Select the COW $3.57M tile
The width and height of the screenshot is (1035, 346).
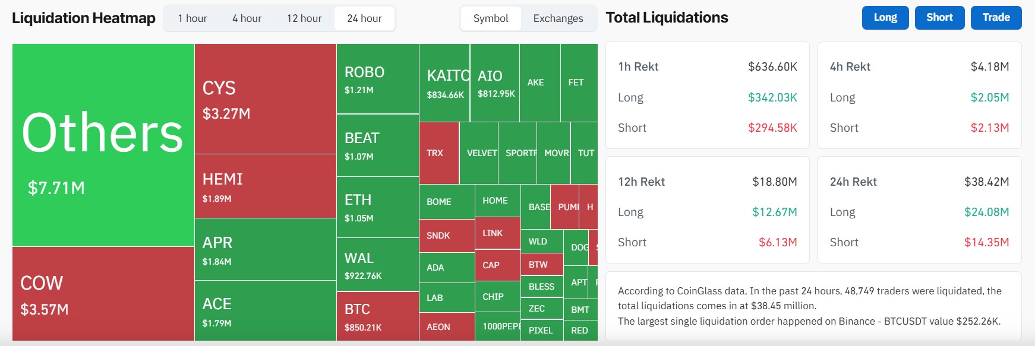click(x=103, y=294)
